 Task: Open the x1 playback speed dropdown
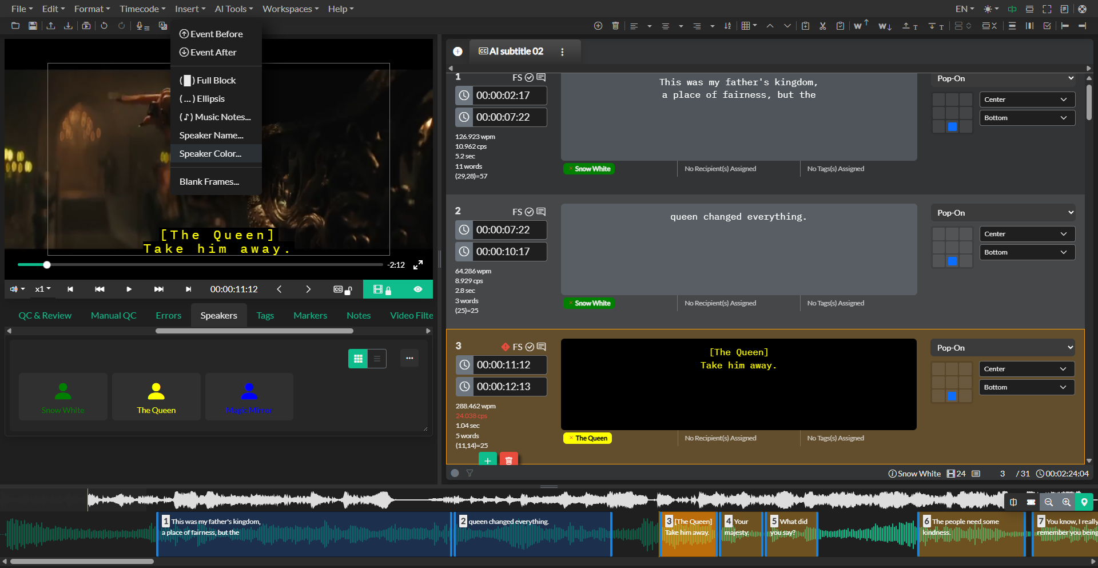coord(43,289)
